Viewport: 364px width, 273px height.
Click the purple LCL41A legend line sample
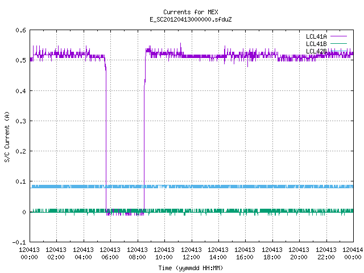point(339,36)
